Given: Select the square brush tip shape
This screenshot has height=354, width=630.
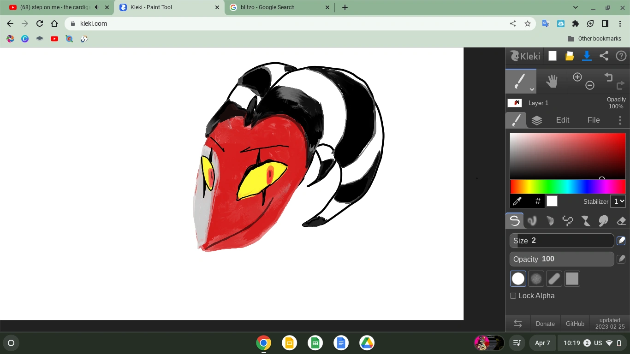Looking at the screenshot, I should [x=572, y=278].
